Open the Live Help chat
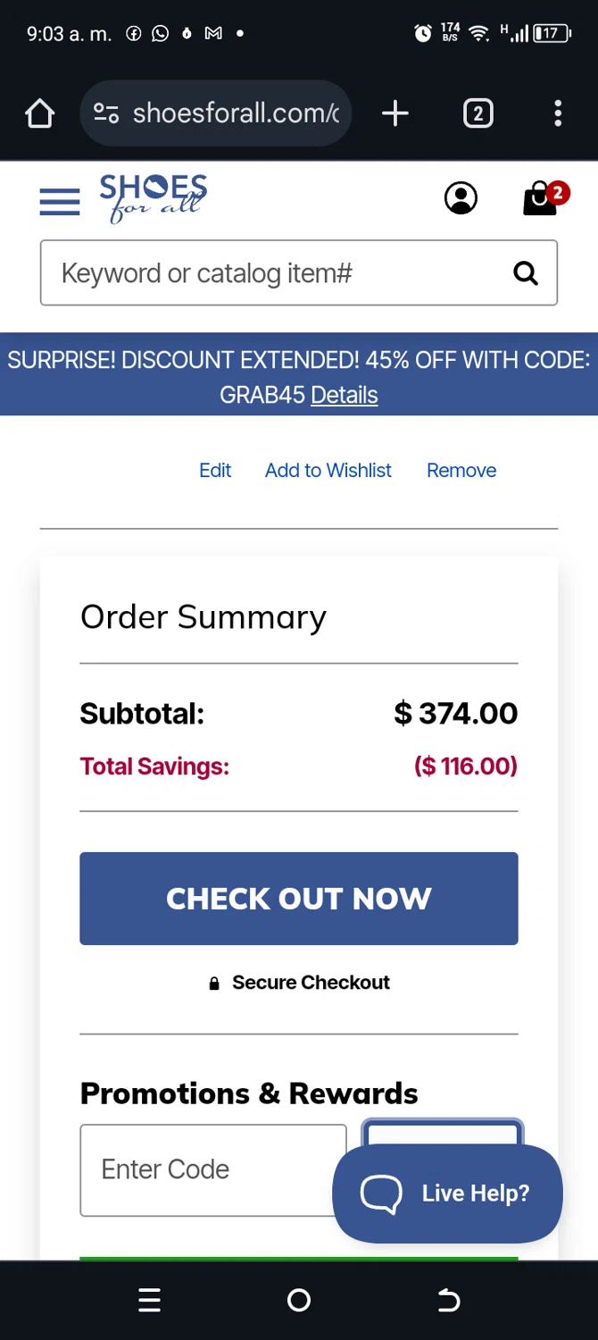 click(x=447, y=1193)
